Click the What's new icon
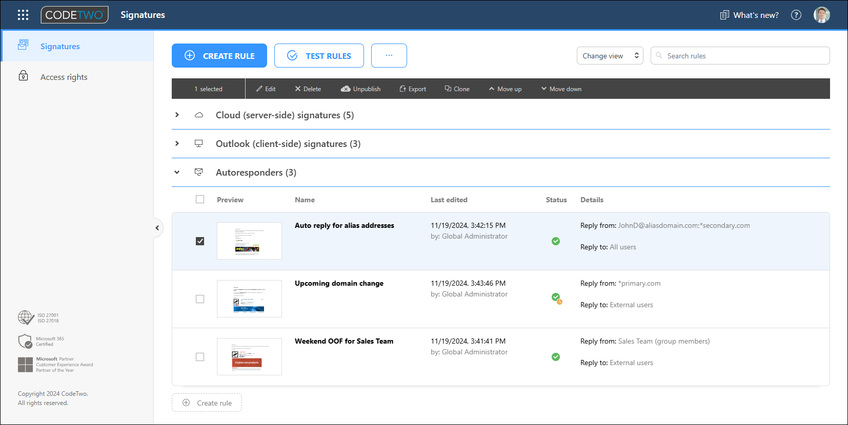848x425 pixels. click(724, 15)
